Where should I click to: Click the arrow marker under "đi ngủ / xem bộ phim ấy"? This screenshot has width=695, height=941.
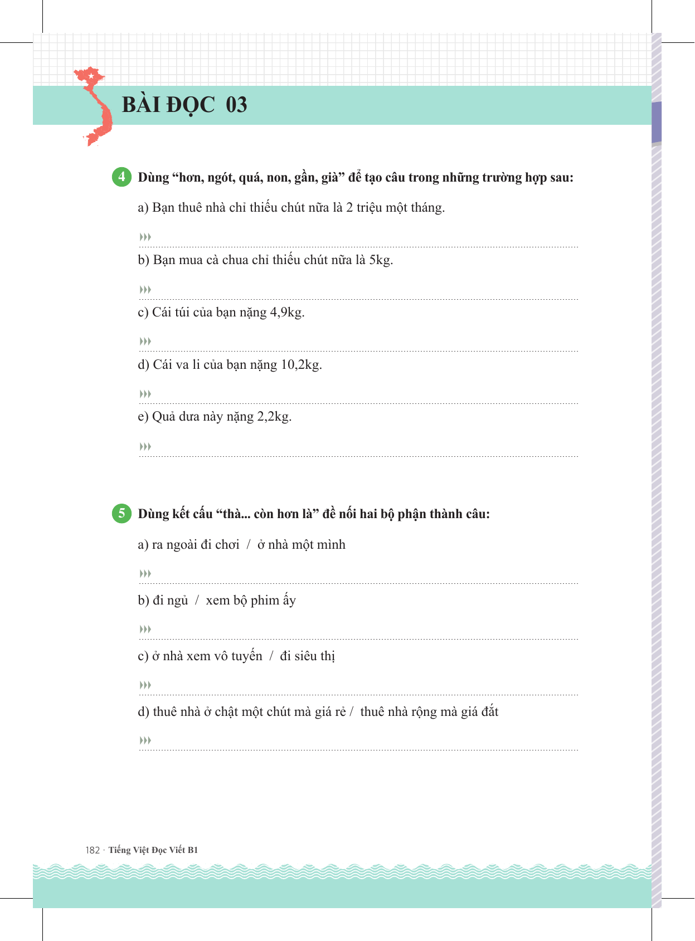(145, 630)
